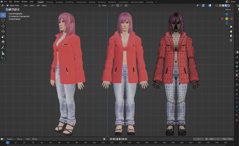239x146 pixels.
Task: Open the viewport Options dropdown
Action: (x=229, y=10)
